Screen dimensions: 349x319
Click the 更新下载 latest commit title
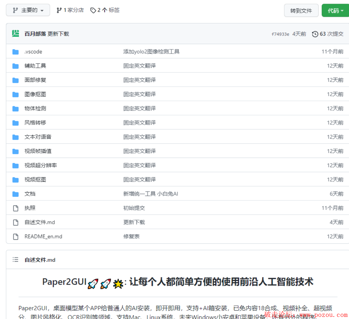coord(58,34)
